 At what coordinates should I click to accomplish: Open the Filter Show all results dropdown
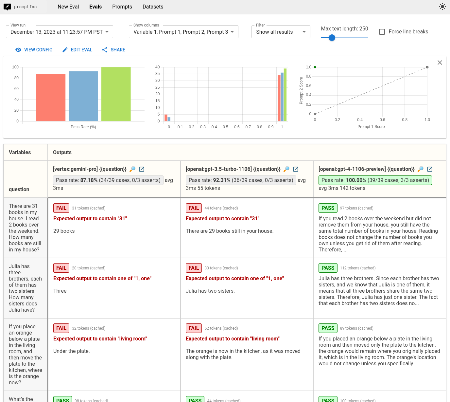tap(281, 32)
